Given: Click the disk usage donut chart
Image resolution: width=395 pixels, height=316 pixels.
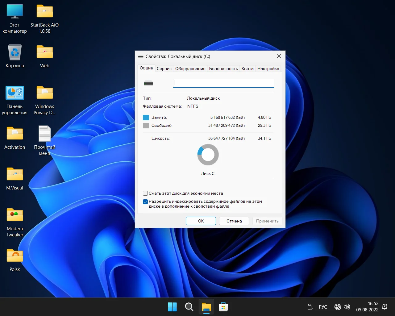Looking at the screenshot, I should 208,155.
